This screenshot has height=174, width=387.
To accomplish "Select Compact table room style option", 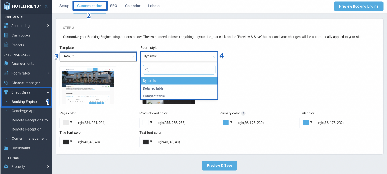I will pos(179,96).
